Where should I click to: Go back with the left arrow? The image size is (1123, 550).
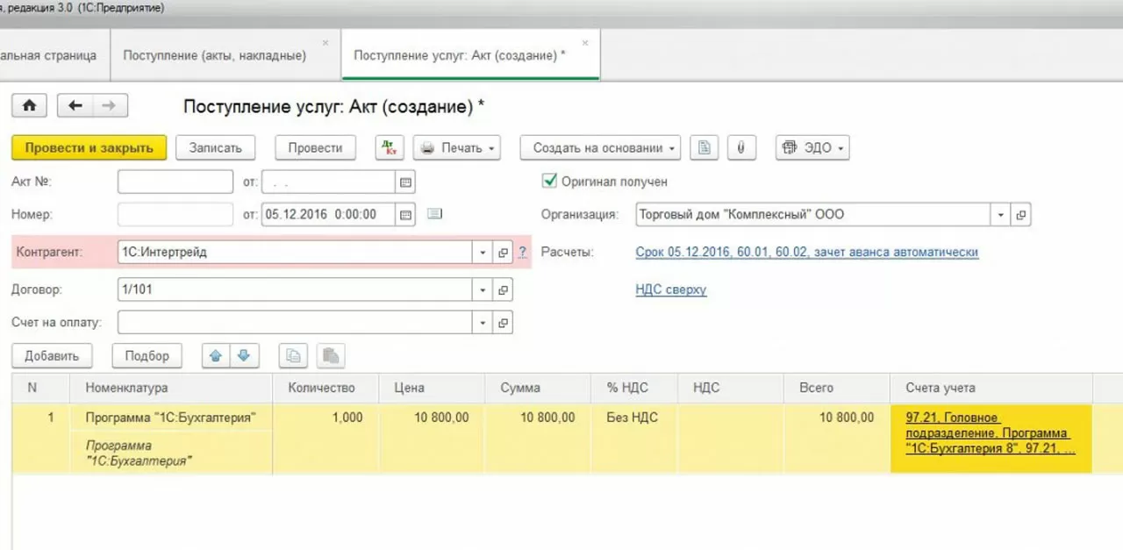pos(75,106)
